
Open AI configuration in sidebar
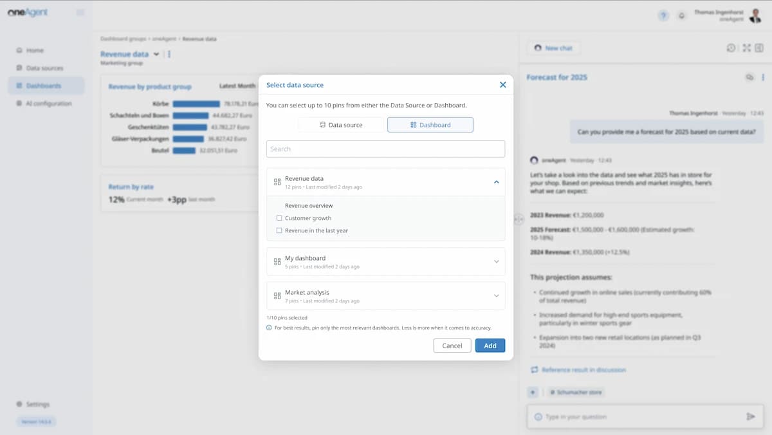[x=48, y=104]
